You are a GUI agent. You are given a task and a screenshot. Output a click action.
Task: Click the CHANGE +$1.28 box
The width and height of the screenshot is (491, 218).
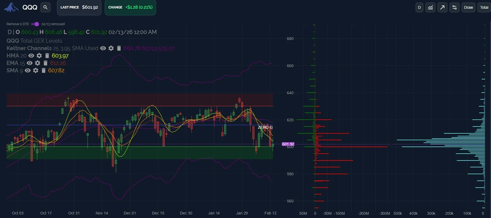pyautogui.click(x=130, y=7)
